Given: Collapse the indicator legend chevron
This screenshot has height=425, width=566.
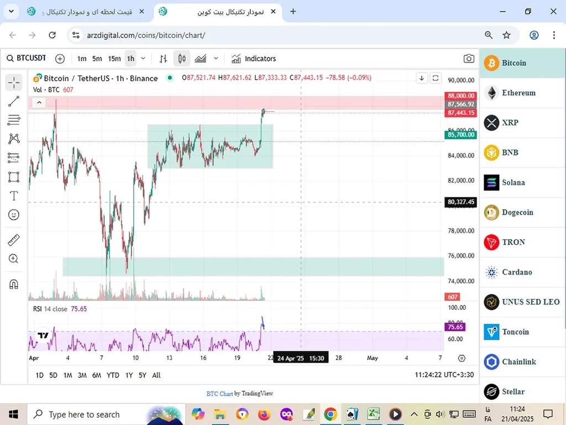Looking at the screenshot, I should (x=39, y=102).
